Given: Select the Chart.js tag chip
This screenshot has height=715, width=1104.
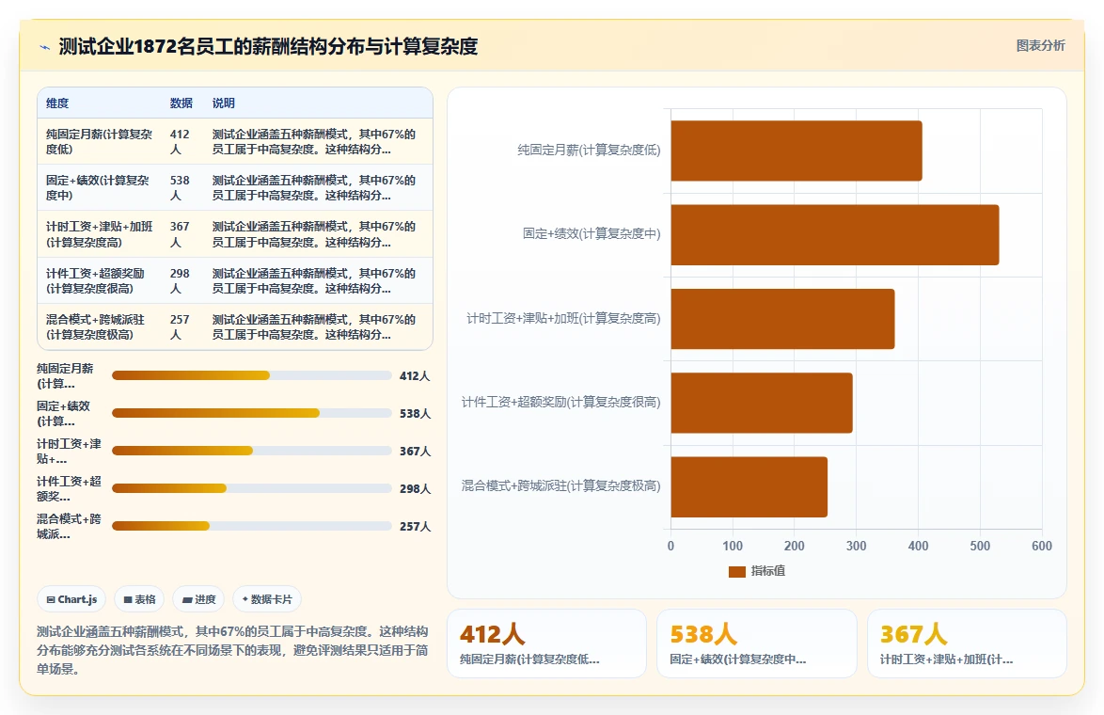Looking at the screenshot, I should (x=71, y=599).
